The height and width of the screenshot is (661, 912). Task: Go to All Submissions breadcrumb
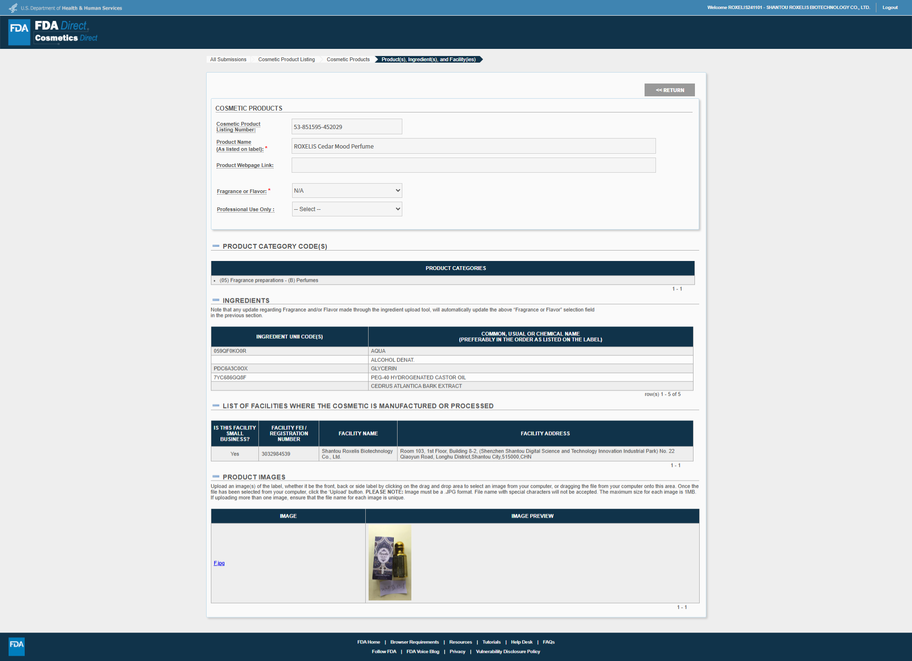[228, 59]
